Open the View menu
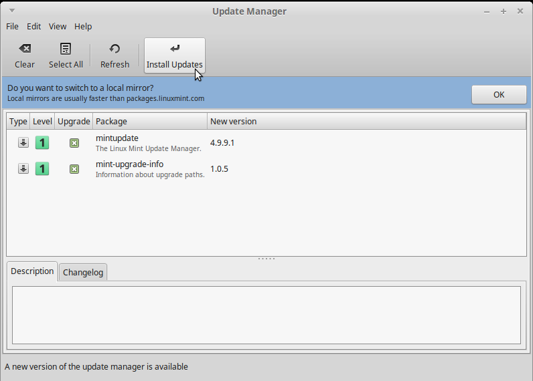The image size is (533, 381). (58, 27)
